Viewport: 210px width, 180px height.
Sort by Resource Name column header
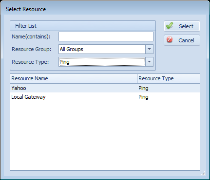[74, 79]
